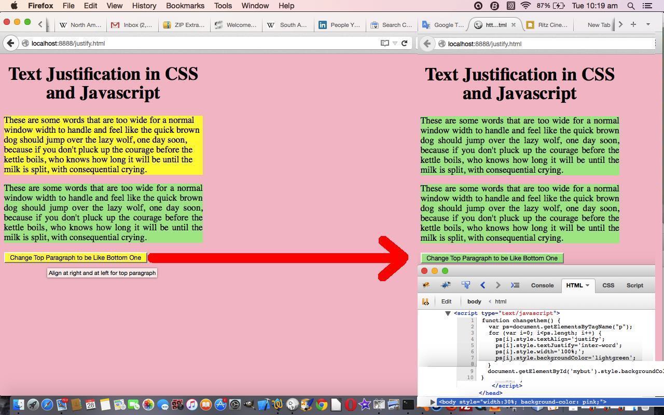This screenshot has width=664, height=415.
Task: Open the Window menu
Action: pyautogui.click(x=255, y=6)
